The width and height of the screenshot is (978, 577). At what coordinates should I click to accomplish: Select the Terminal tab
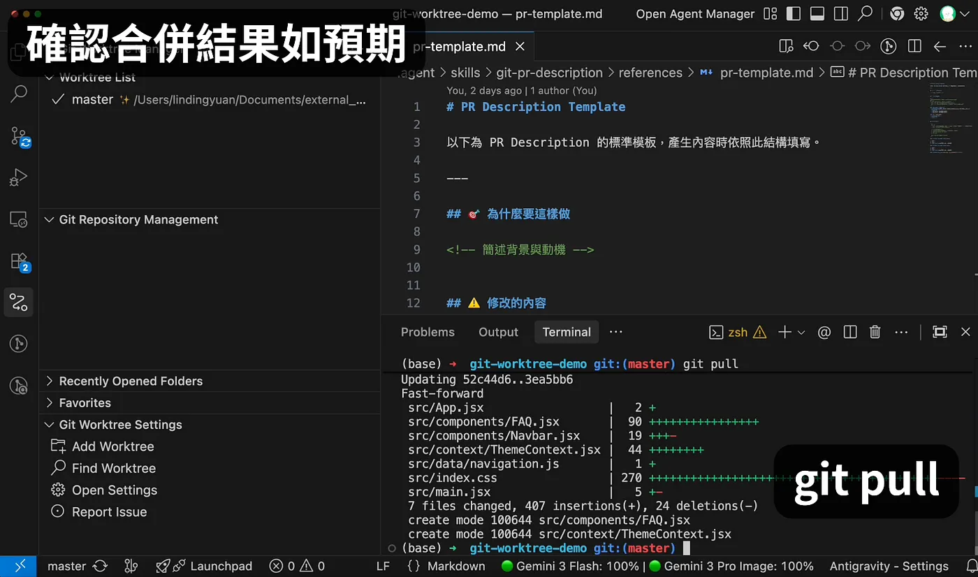click(x=567, y=332)
